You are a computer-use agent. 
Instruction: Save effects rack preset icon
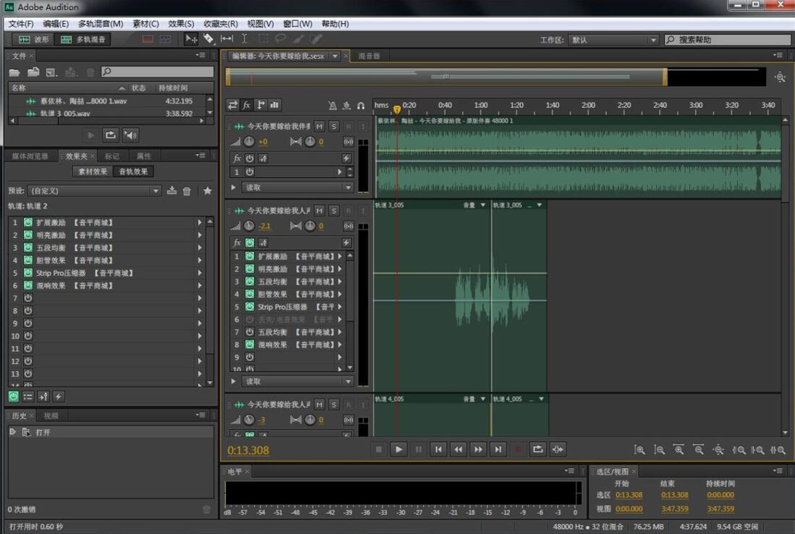pos(172,191)
